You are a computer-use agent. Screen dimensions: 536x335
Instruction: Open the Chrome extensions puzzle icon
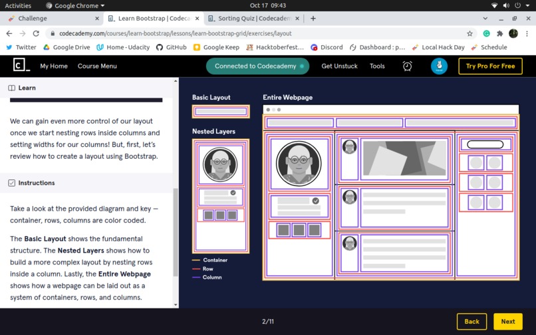[x=500, y=33]
